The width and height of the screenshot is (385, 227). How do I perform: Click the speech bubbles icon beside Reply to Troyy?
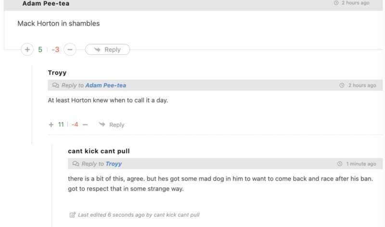pyautogui.click(x=76, y=164)
